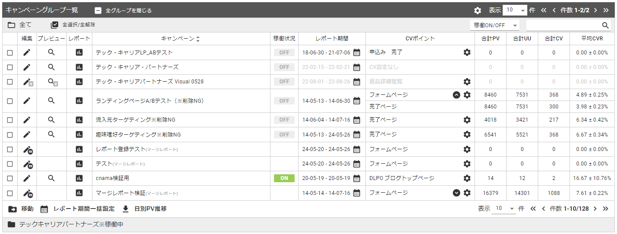This screenshot has height=234, width=617.
Task: Open report icon for ランディングページA/Bテスト
Action: (x=79, y=101)
